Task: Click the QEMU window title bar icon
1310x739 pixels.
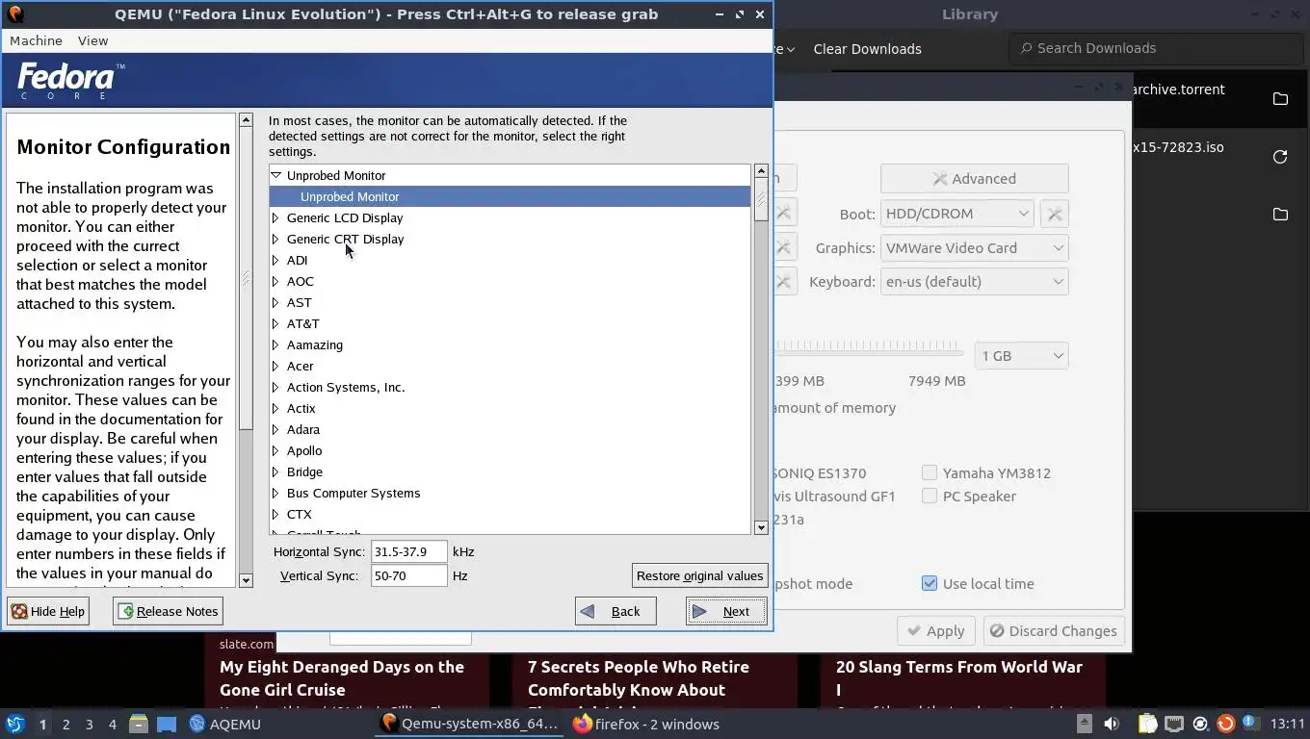Action: coord(15,14)
